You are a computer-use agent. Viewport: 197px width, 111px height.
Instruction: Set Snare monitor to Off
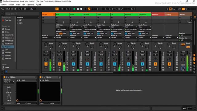click(78, 34)
